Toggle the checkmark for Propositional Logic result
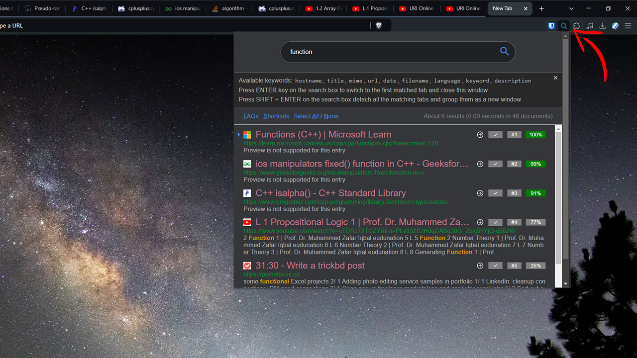Screen dimensions: 637x358 click(x=495, y=222)
